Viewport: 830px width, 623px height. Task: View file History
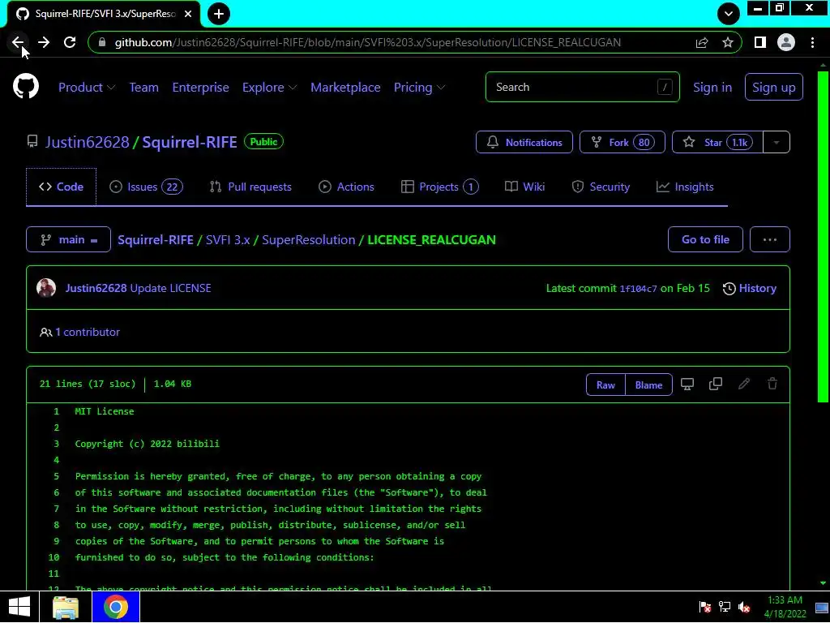[750, 288]
